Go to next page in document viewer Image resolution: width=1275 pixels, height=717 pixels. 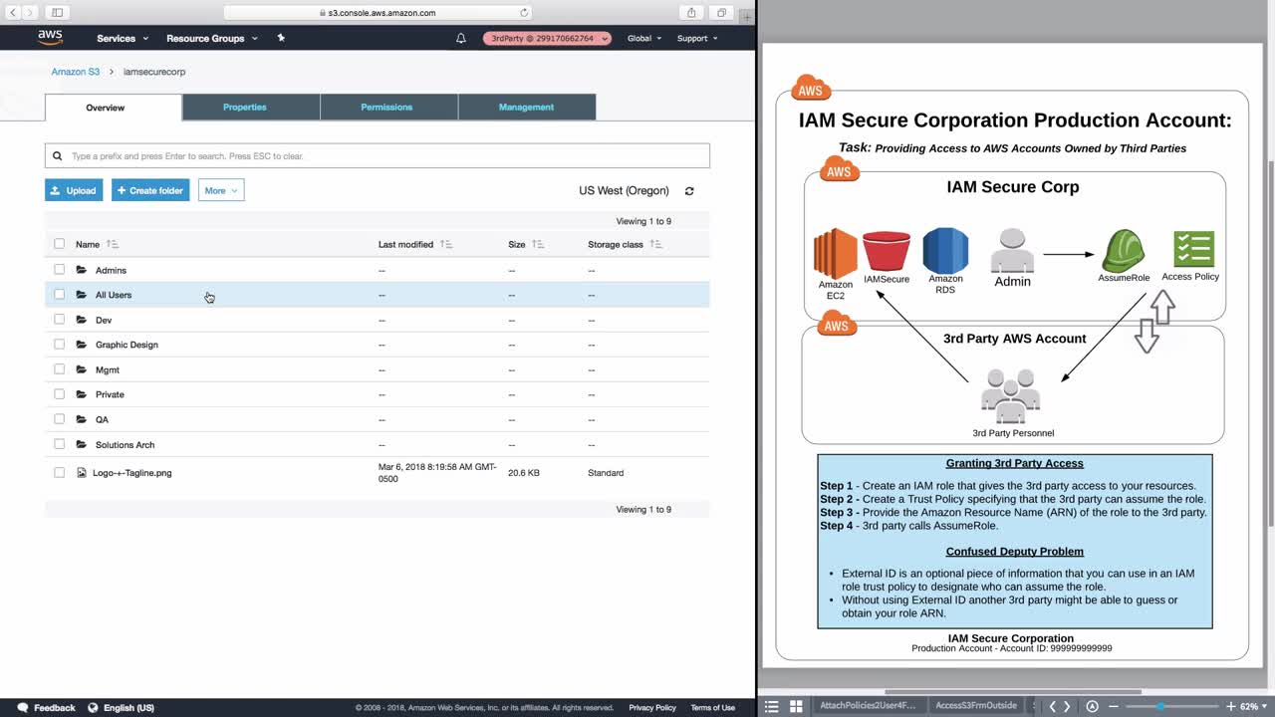(1067, 706)
